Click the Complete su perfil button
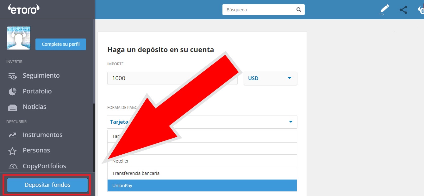424x196 pixels. point(61,44)
